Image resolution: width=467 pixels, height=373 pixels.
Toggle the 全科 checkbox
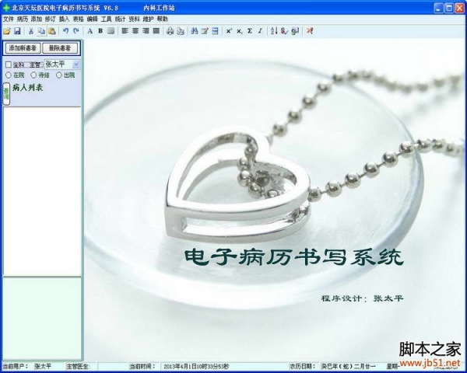click(x=9, y=64)
